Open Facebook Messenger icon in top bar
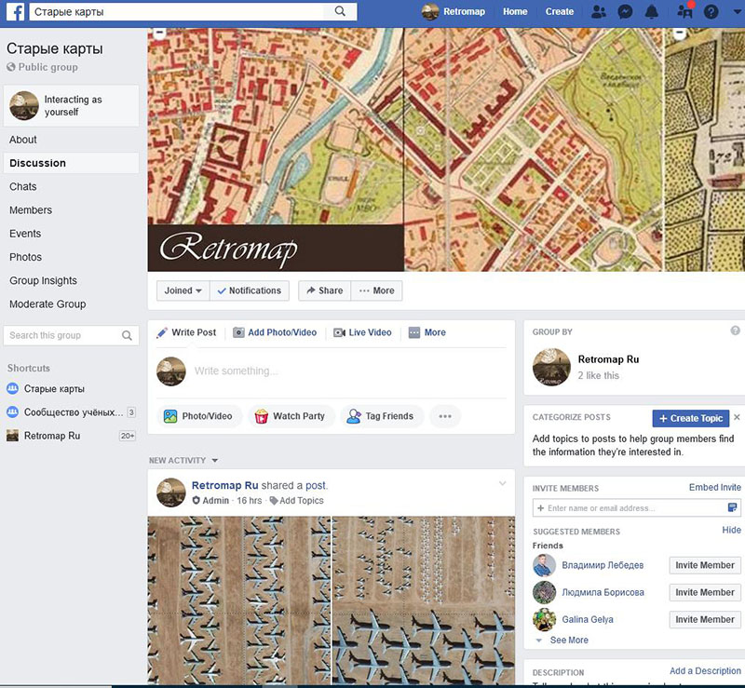Image resolution: width=745 pixels, height=688 pixels. tap(626, 12)
